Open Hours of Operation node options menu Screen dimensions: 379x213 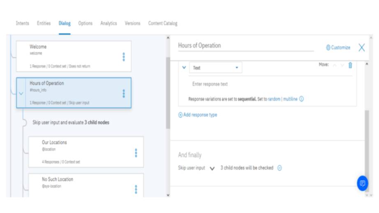124,94
